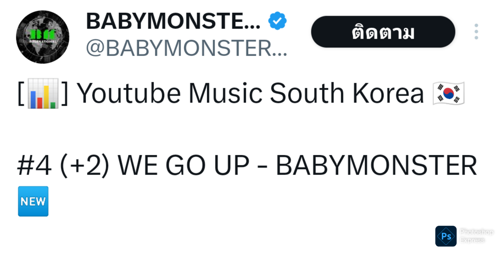Click the Photoshop Express Ps logo
Viewport: 503px width, 255px height.
(x=446, y=236)
